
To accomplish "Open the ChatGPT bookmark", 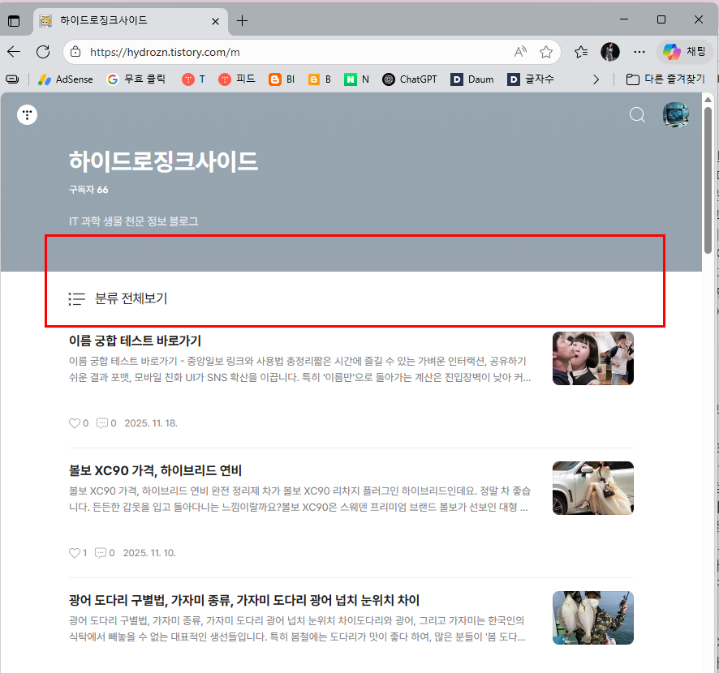I will tap(410, 79).
